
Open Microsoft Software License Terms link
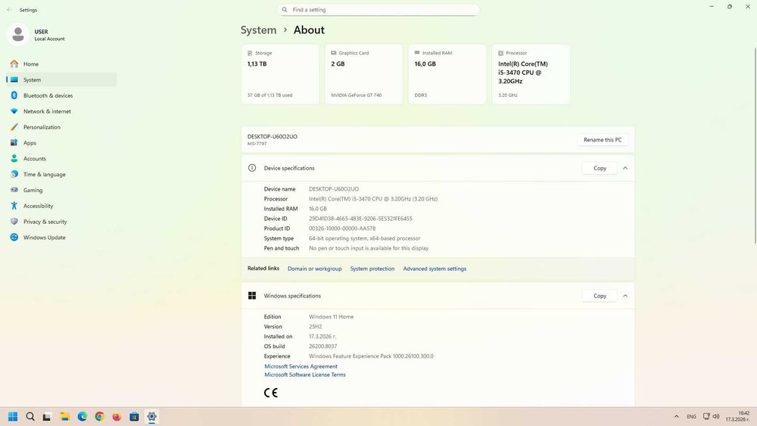[304, 375]
